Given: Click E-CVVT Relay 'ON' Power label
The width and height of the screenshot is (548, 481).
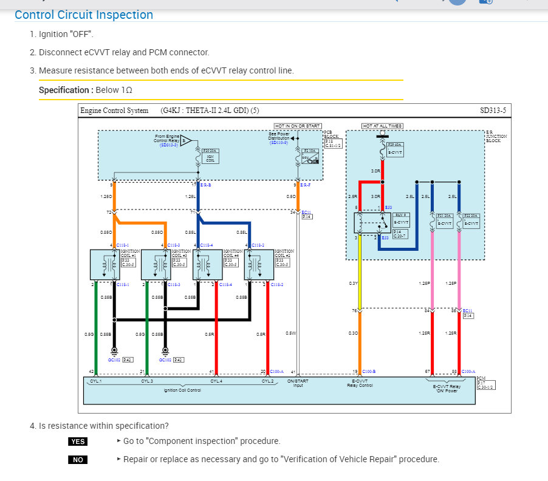Looking at the screenshot, I should (447, 389).
